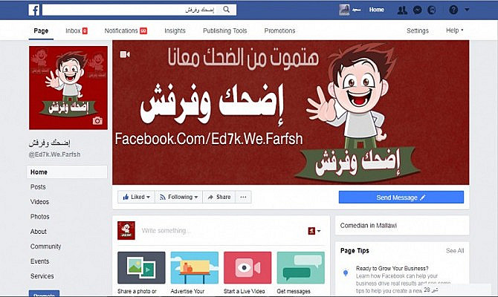
Task: Open the globe notifications icon
Action: [x=432, y=10]
